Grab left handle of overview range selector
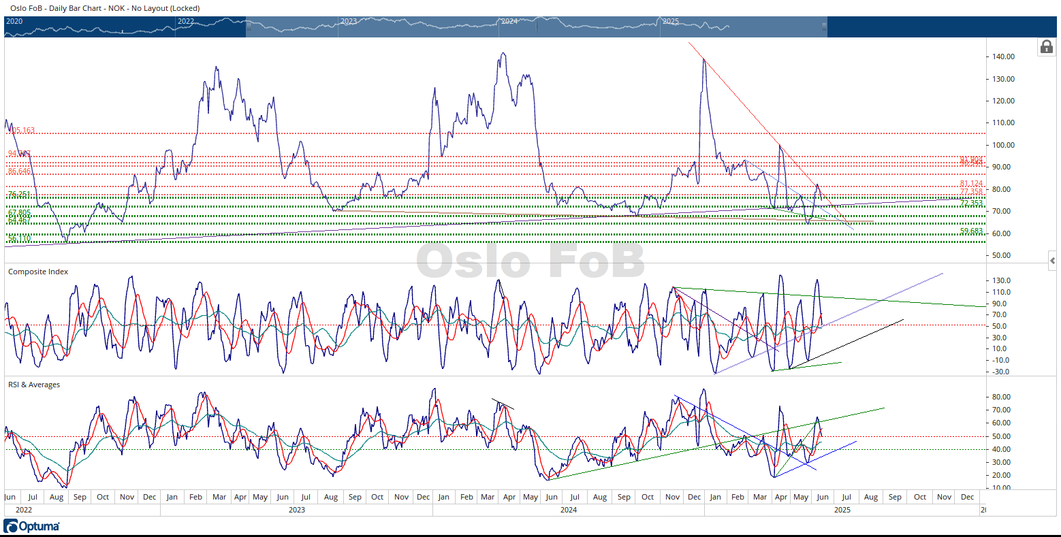Image resolution: width=1061 pixels, height=537 pixels. [x=249, y=27]
